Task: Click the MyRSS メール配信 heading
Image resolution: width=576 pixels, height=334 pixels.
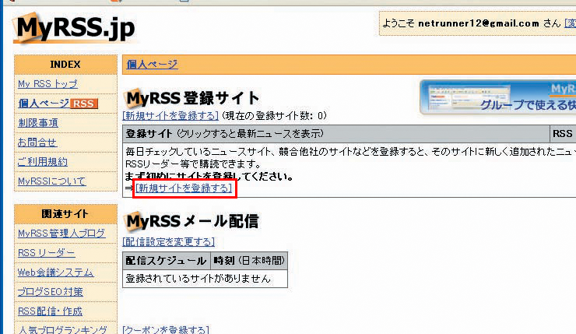Action: [192, 221]
